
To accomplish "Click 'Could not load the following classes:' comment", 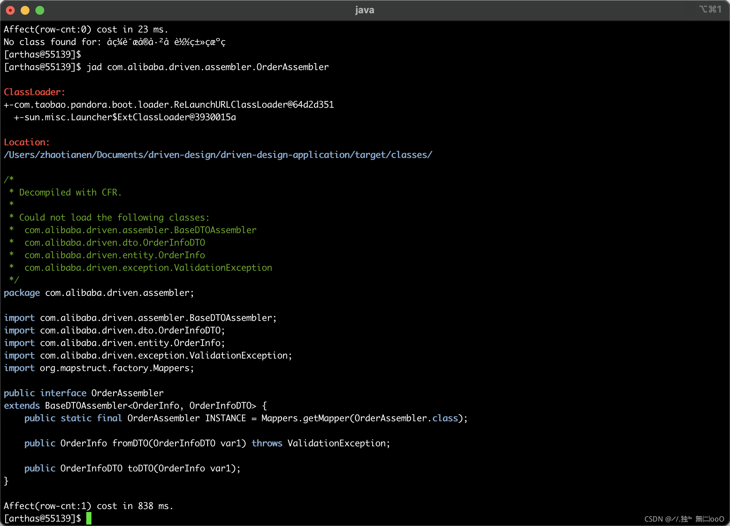I will tap(114, 218).
